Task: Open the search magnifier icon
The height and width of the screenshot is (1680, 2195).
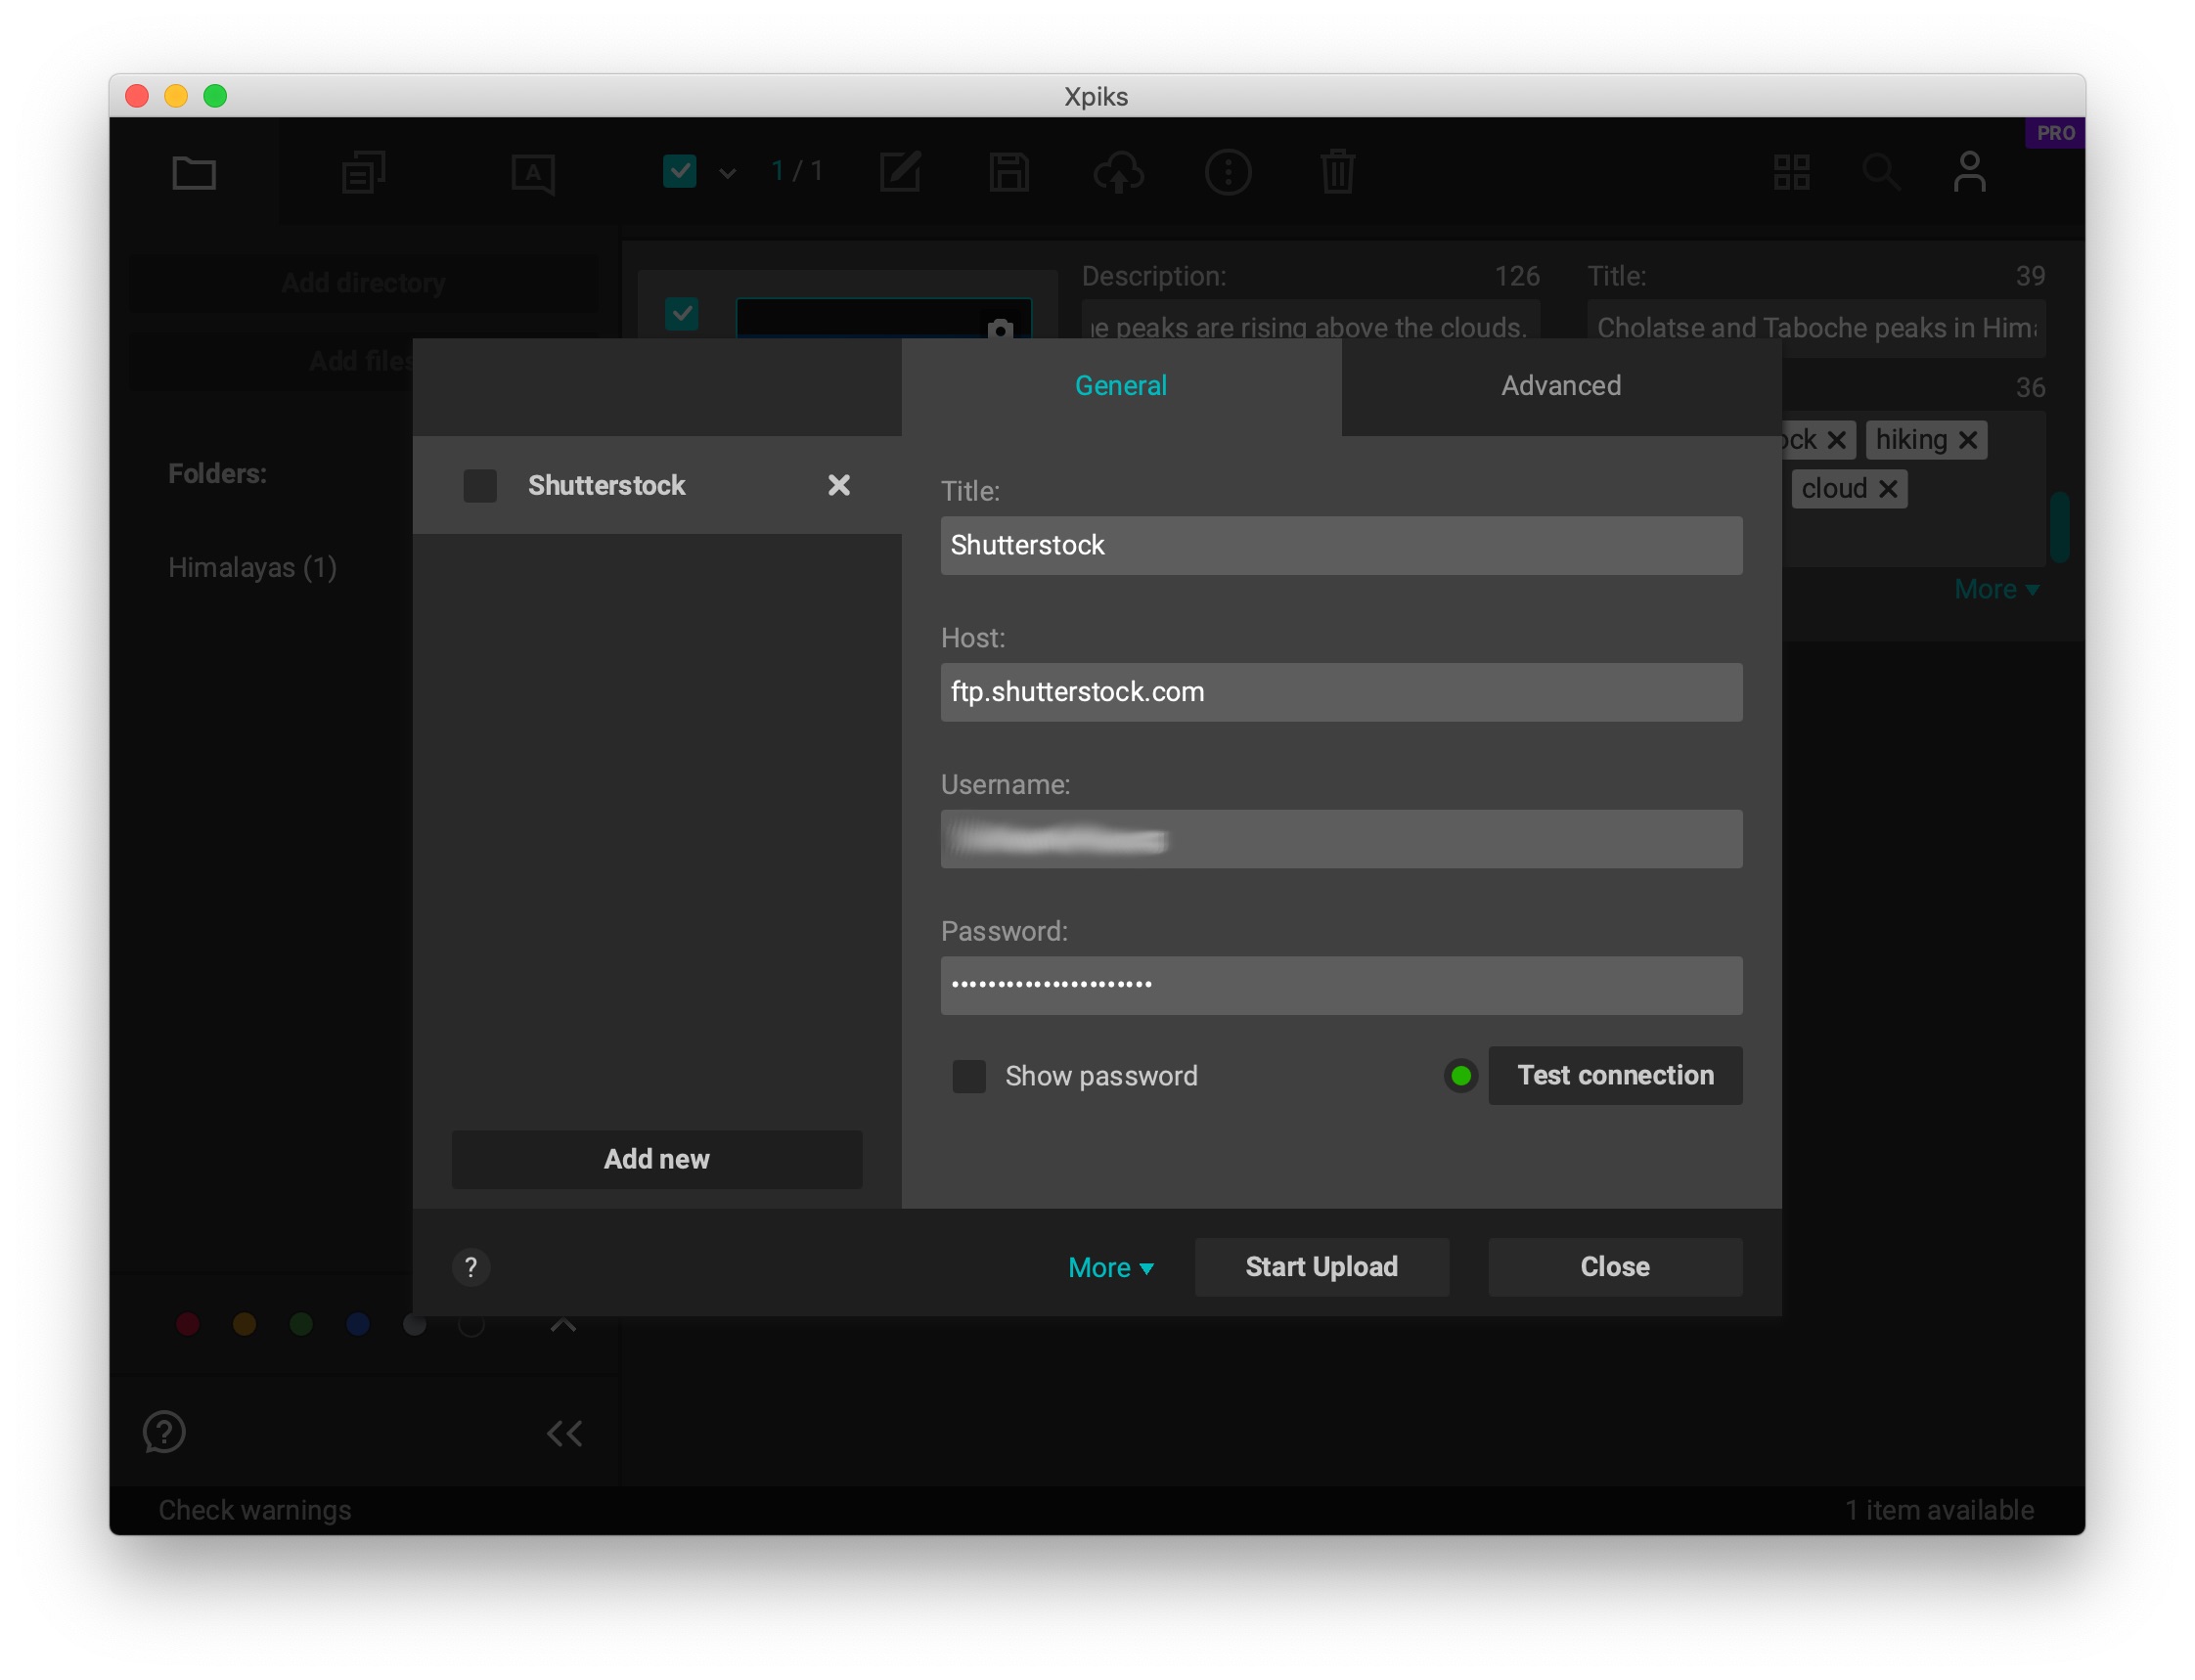Action: (x=1883, y=172)
